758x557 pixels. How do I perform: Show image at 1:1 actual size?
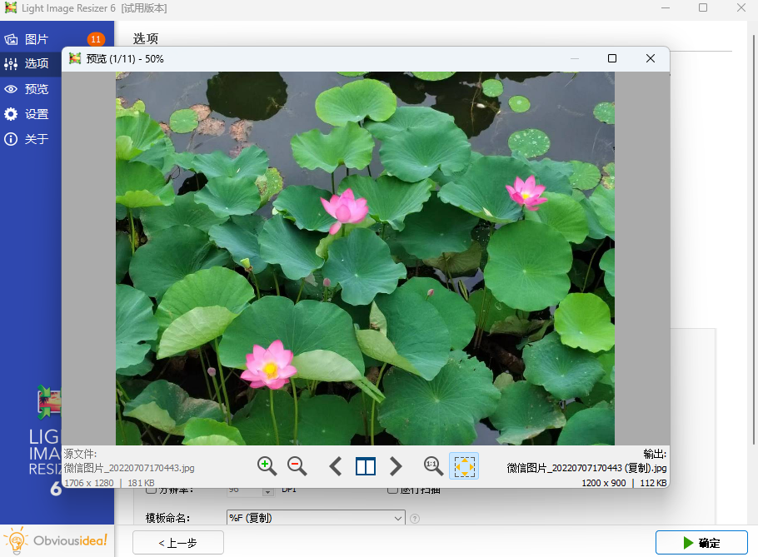[432, 466]
